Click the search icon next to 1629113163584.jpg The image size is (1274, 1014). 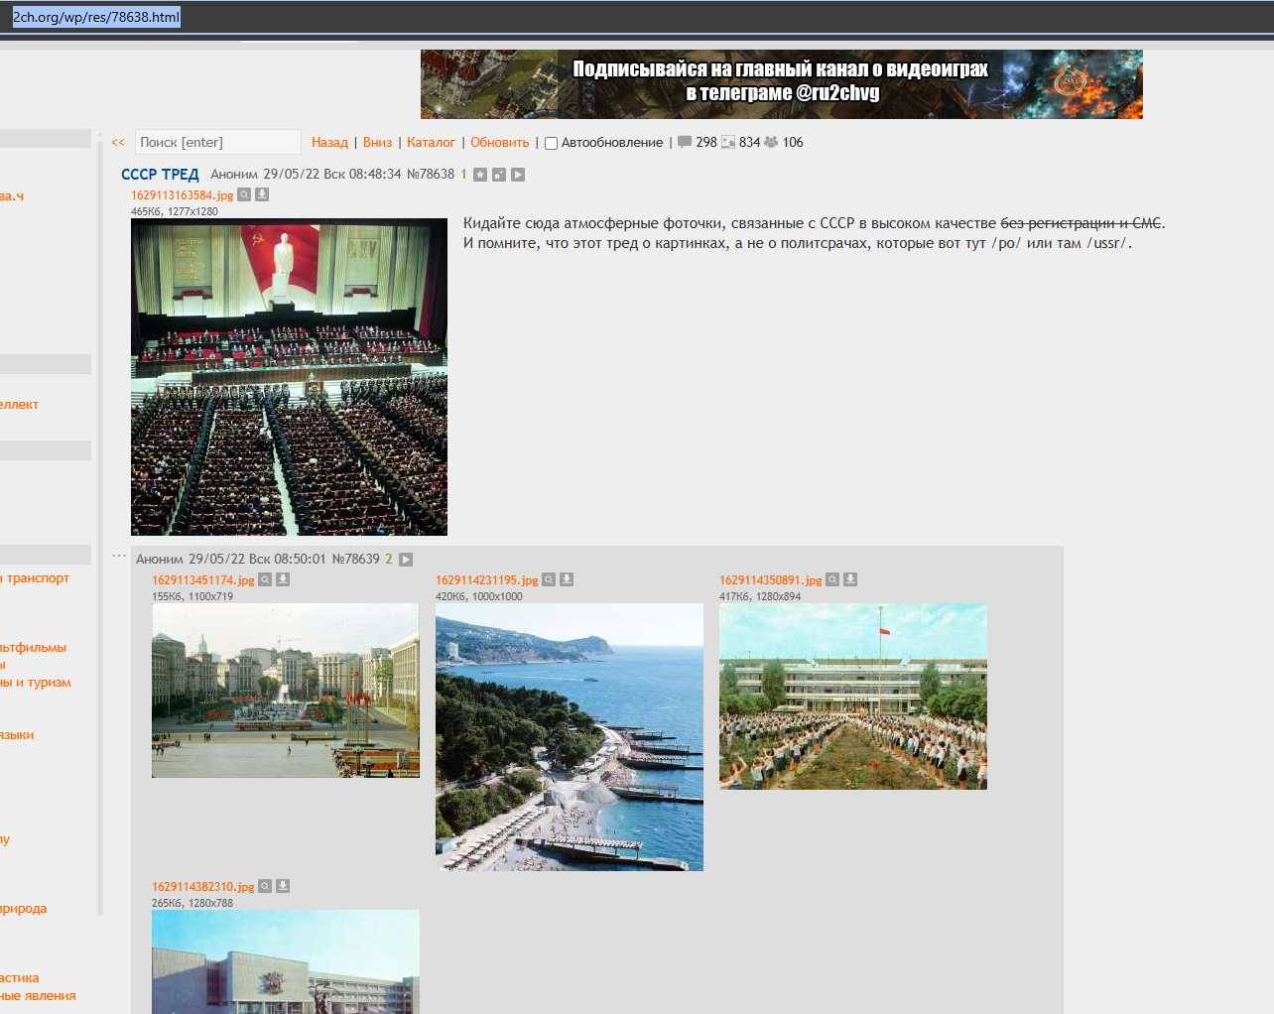[244, 194]
